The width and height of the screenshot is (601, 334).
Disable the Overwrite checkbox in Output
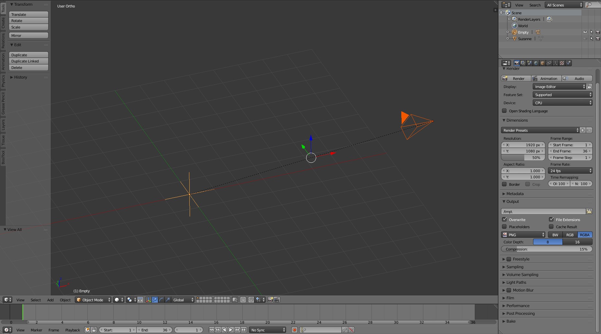(505, 219)
